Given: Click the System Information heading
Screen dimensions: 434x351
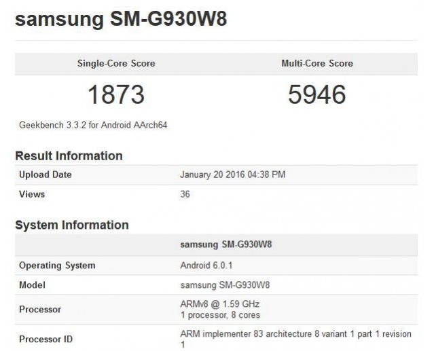Looking at the screenshot, I should pyautogui.click(x=71, y=225).
